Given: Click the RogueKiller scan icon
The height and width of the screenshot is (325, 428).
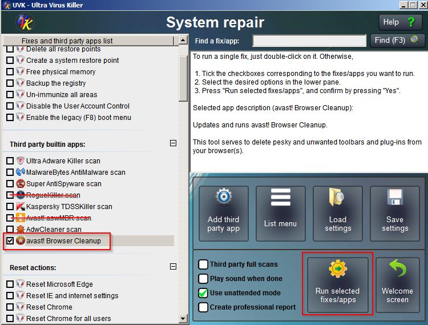Looking at the screenshot, I should (21, 195).
